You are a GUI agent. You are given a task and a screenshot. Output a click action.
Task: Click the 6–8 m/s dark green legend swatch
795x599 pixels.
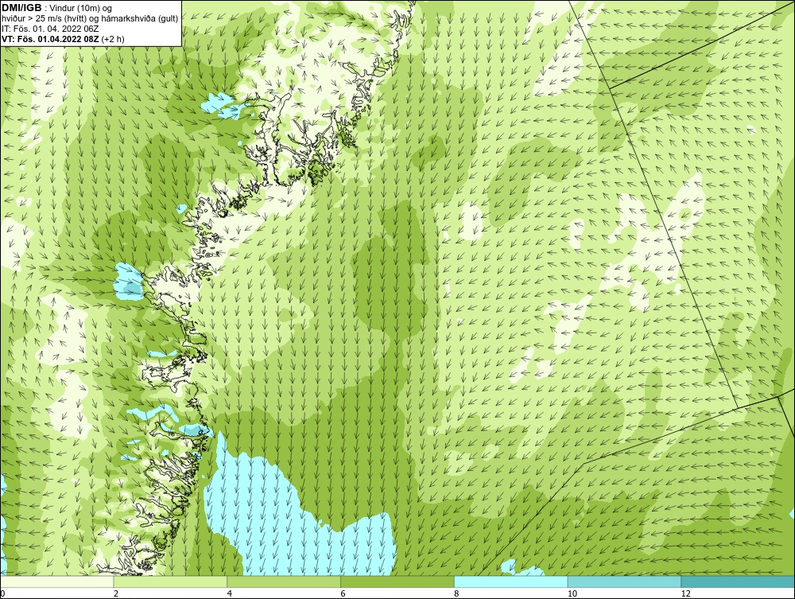[x=397, y=581]
